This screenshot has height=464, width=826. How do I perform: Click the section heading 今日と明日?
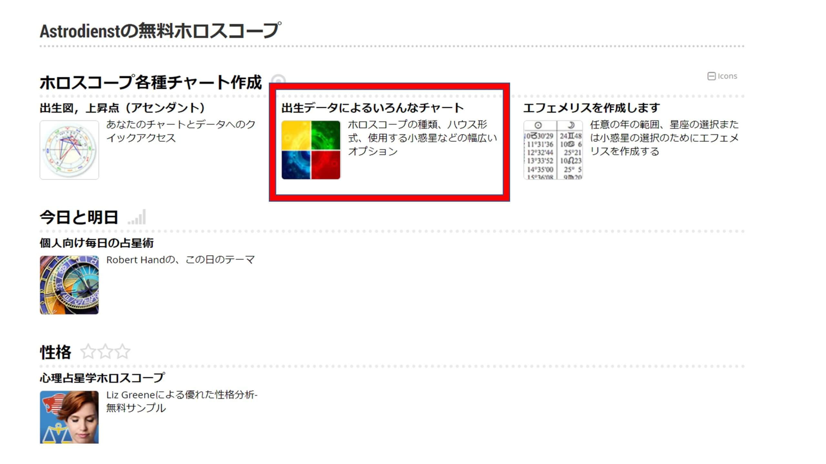point(79,217)
